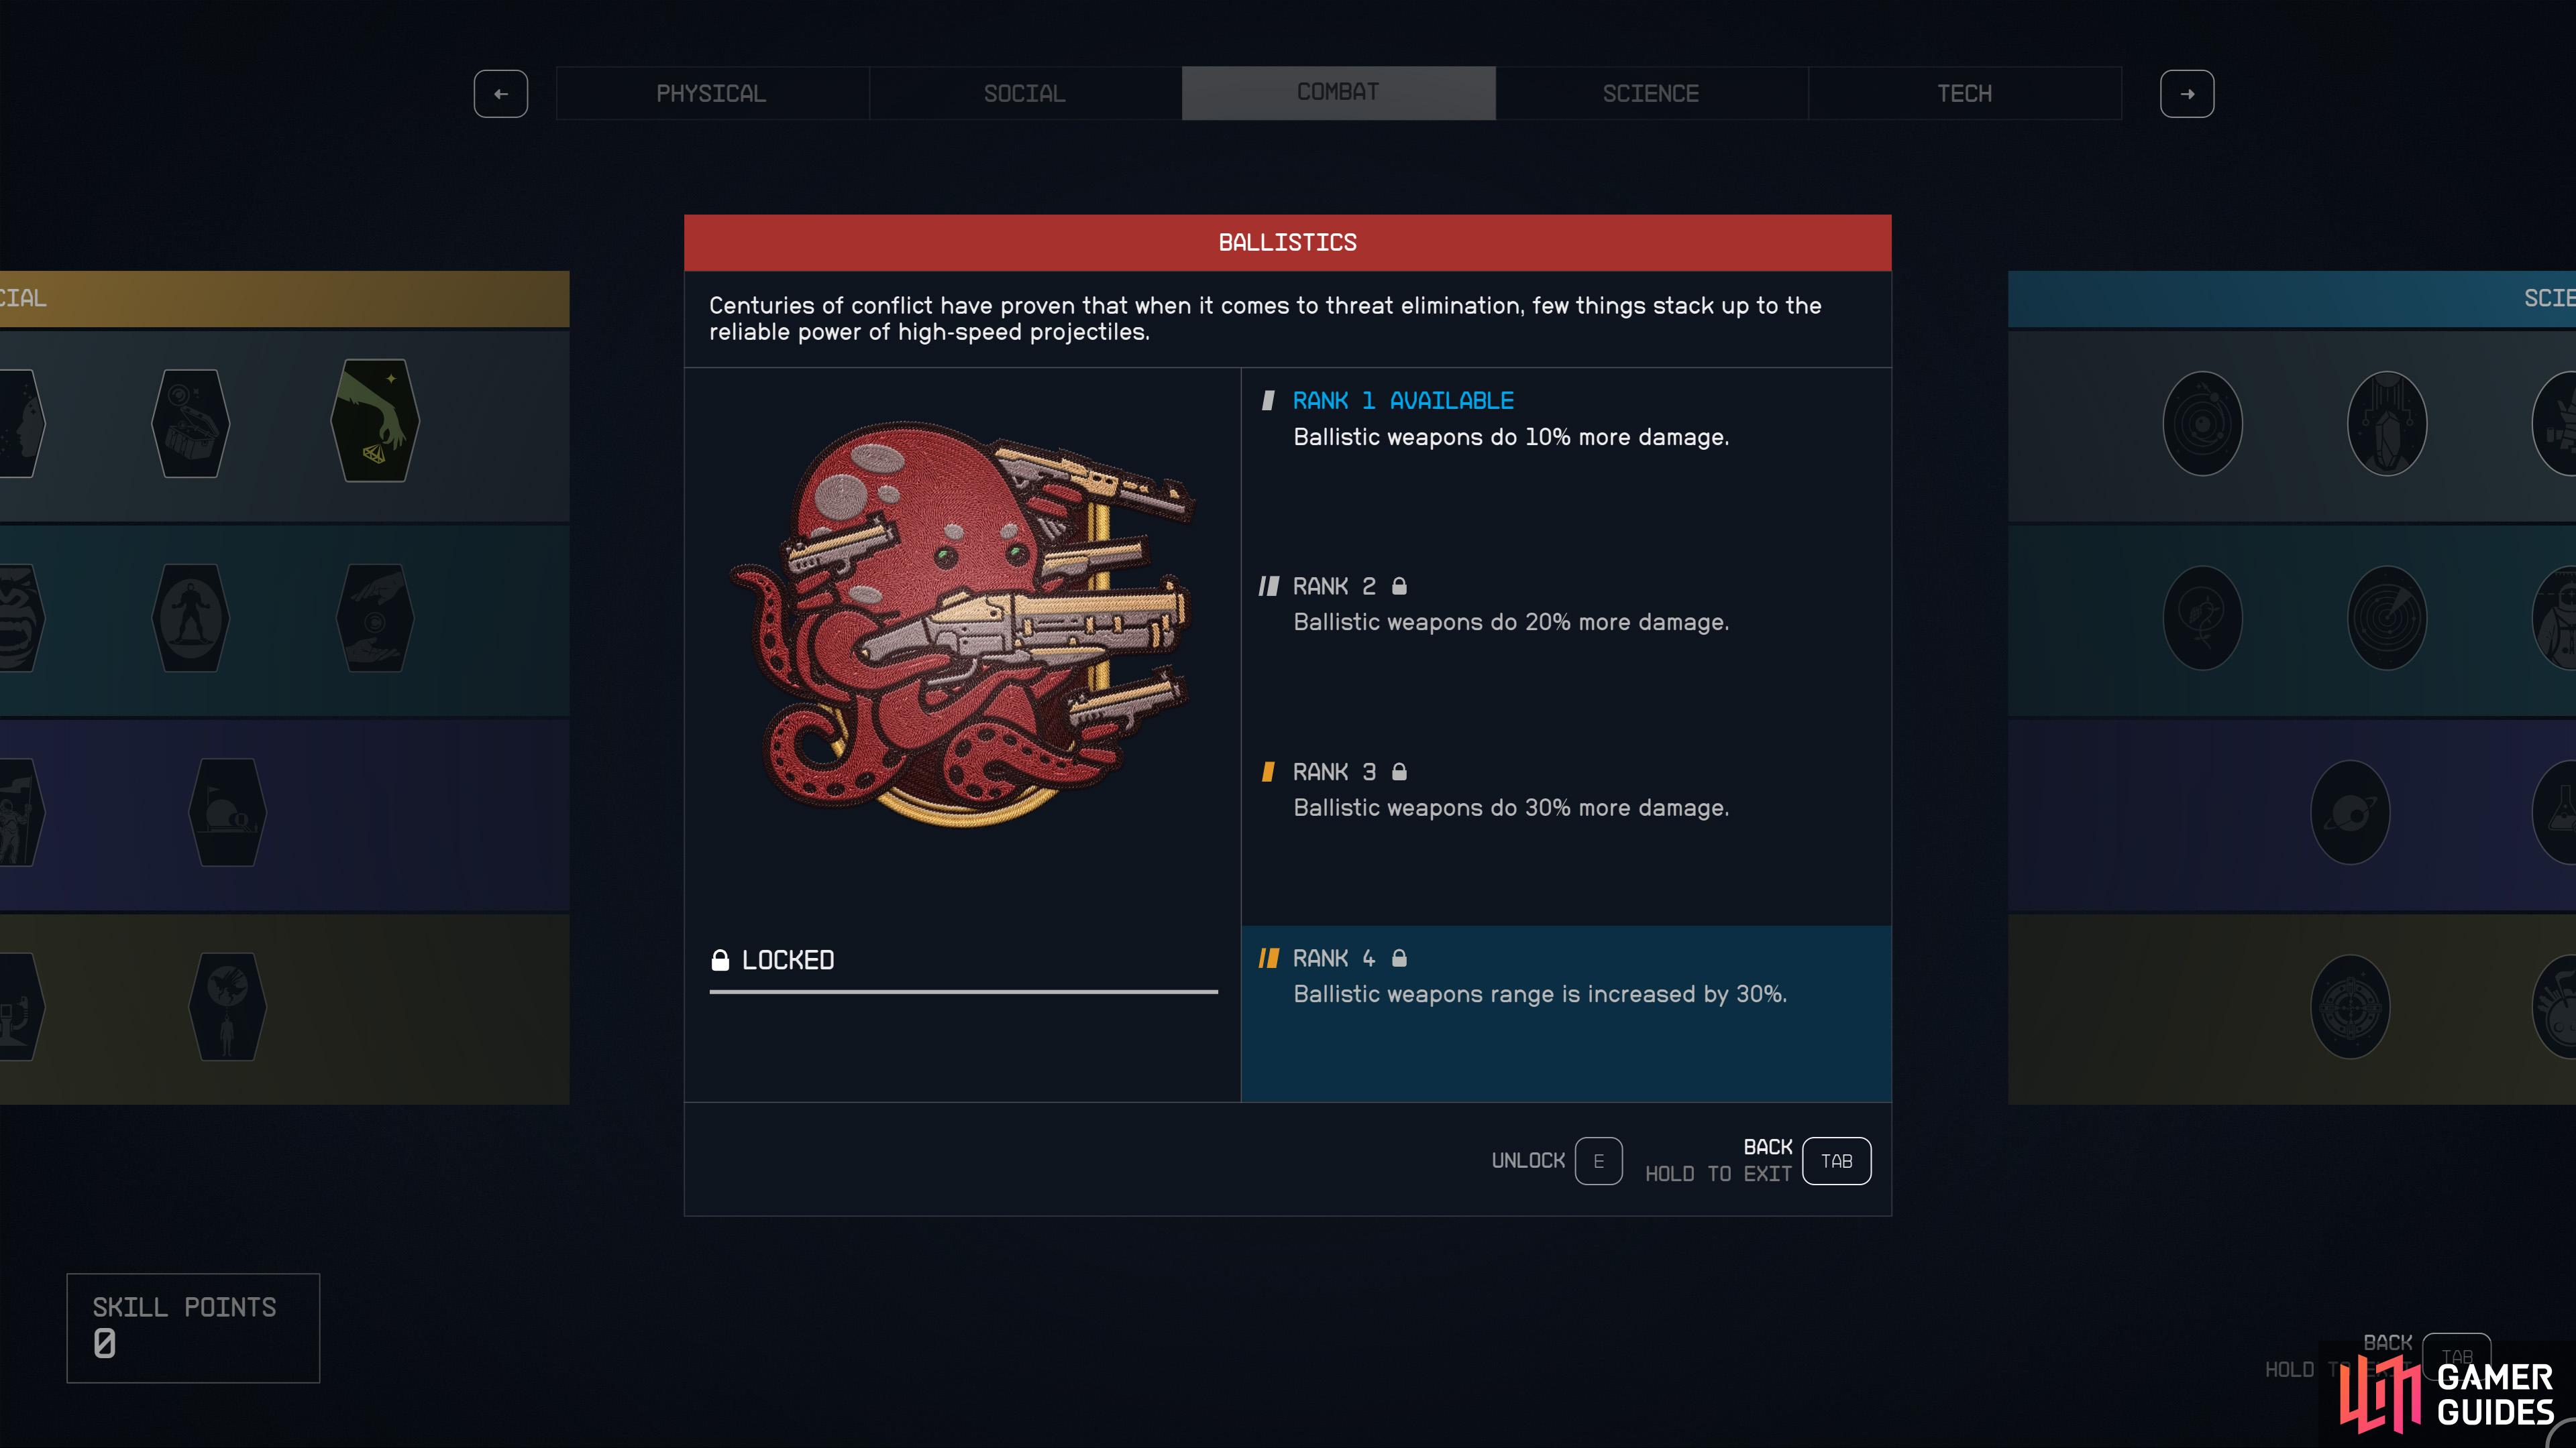This screenshot has height=1448, width=2576.
Task: Go to previous skill category with left arrow
Action: tap(501, 94)
